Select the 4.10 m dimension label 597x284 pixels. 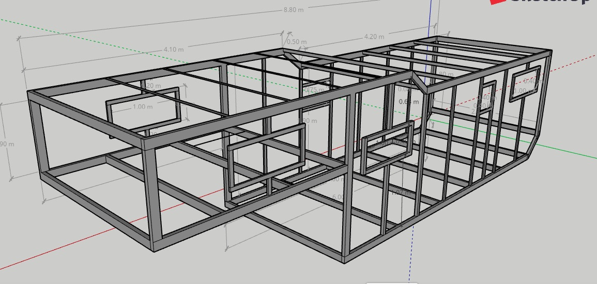(x=173, y=50)
